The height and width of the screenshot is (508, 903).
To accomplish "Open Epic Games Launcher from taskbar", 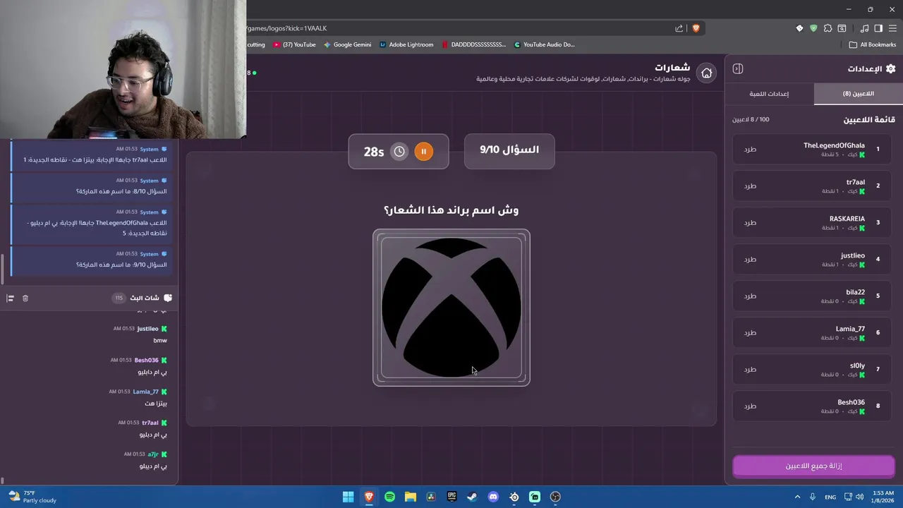I will tap(451, 497).
